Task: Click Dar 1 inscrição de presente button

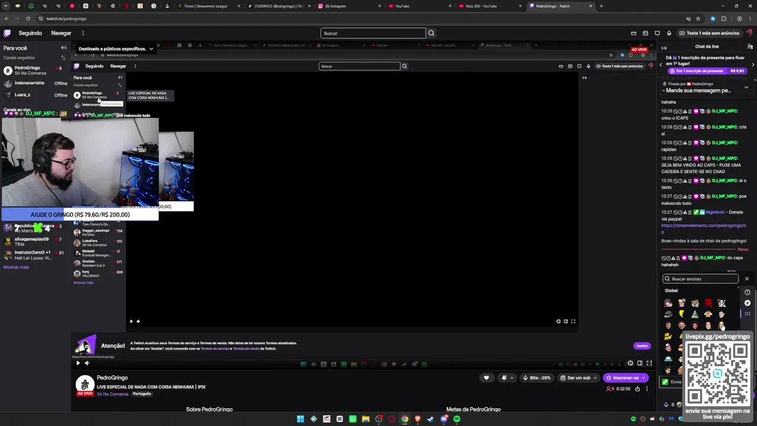Action: point(706,71)
